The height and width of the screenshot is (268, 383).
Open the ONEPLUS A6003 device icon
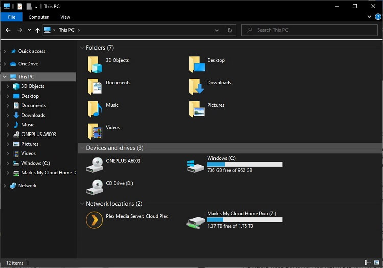tap(94, 164)
